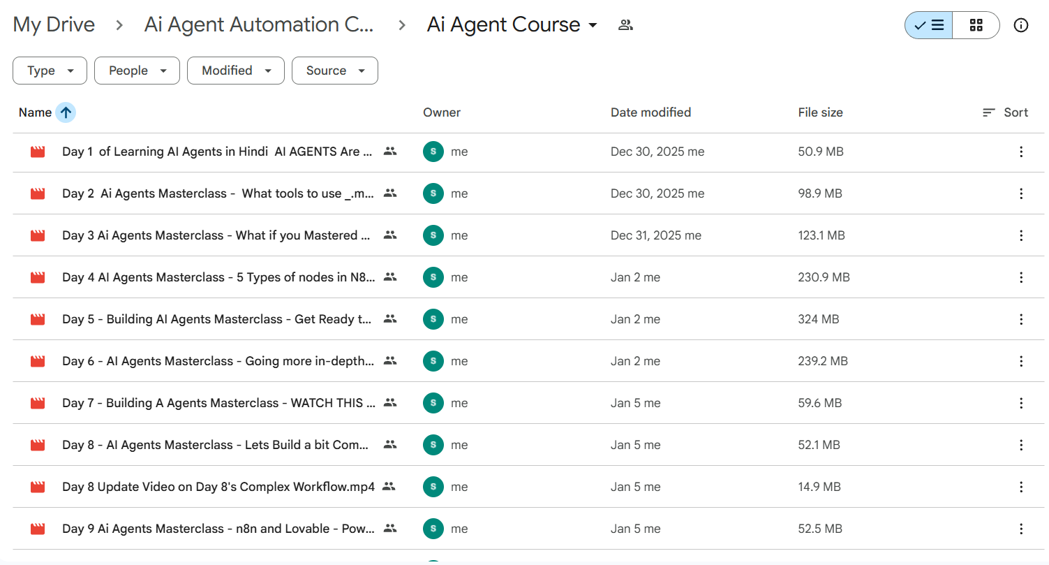Switch to grid layout view

(x=976, y=26)
